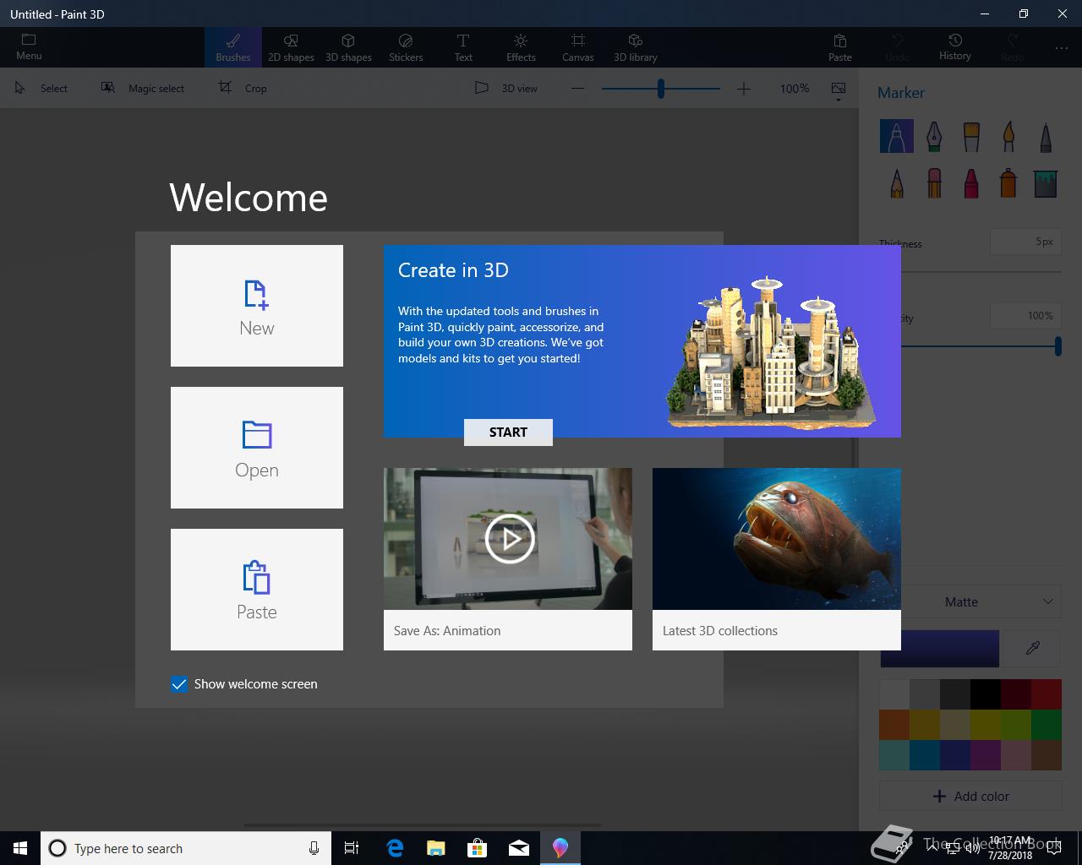
Task: Pick the brown color swatch
Action: [1046, 755]
